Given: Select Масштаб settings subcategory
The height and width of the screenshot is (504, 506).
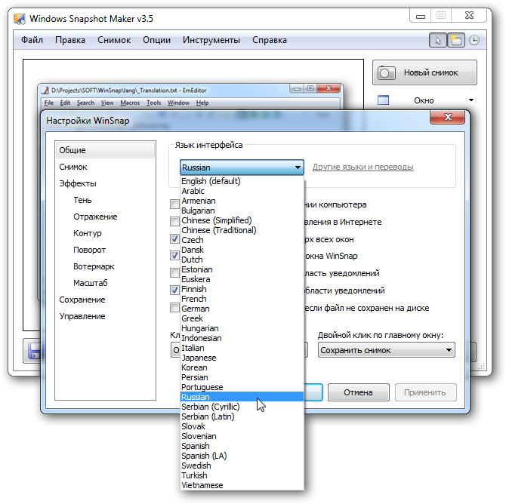Looking at the screenshot, I should coord(91,283).
